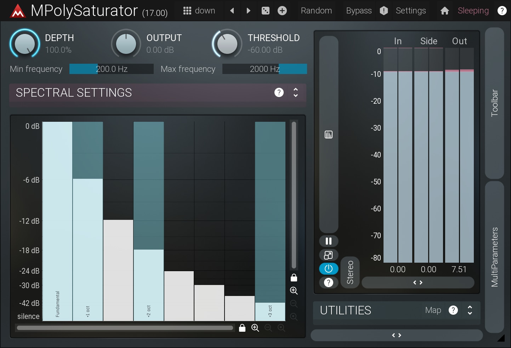Open the 'down' preset selector

(199, 11)
